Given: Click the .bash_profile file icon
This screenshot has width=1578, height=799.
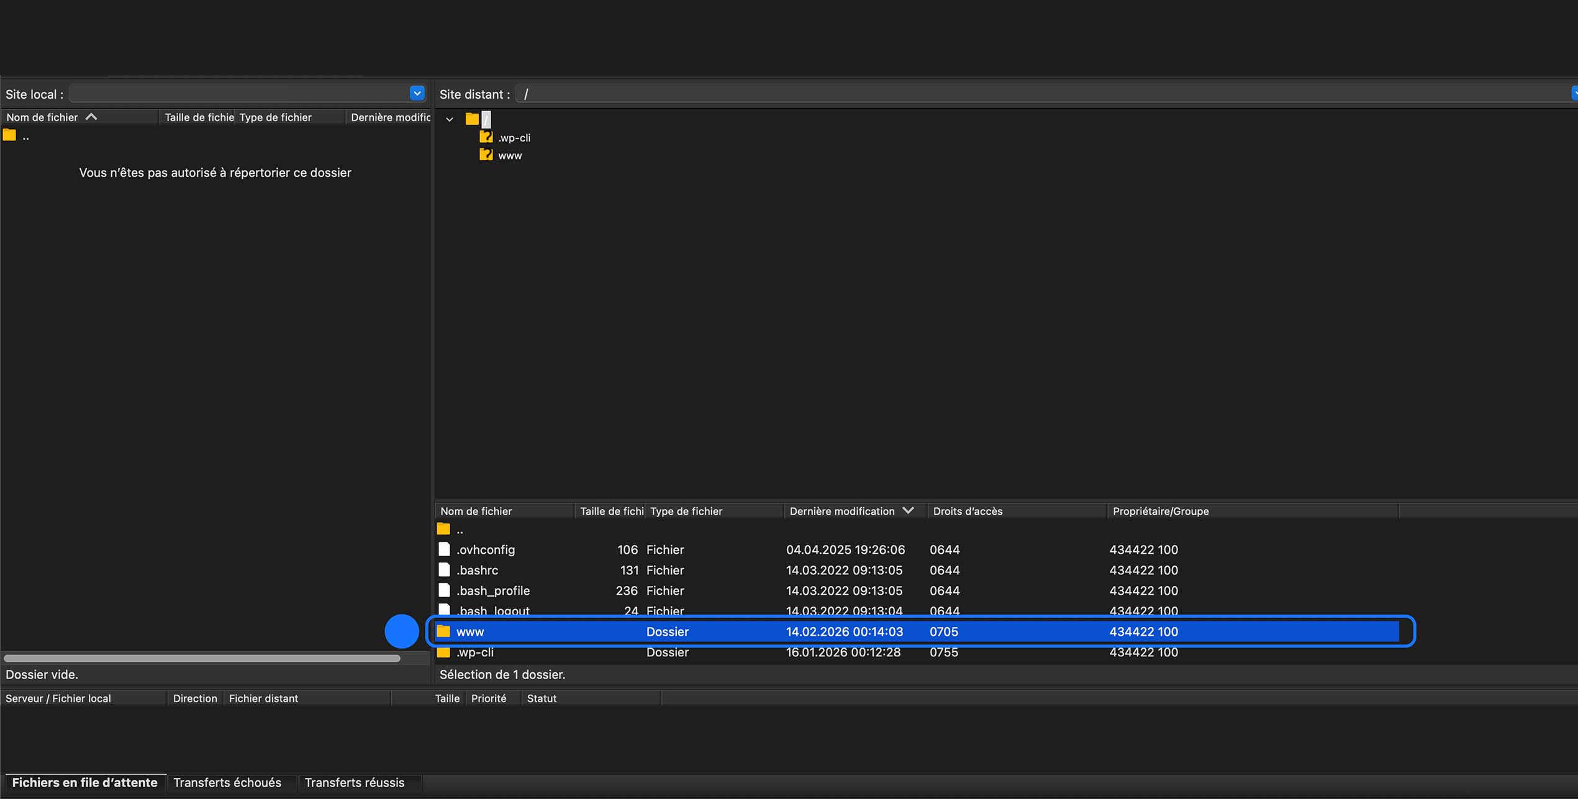Looking at the screenshot, I should [444, 590].
